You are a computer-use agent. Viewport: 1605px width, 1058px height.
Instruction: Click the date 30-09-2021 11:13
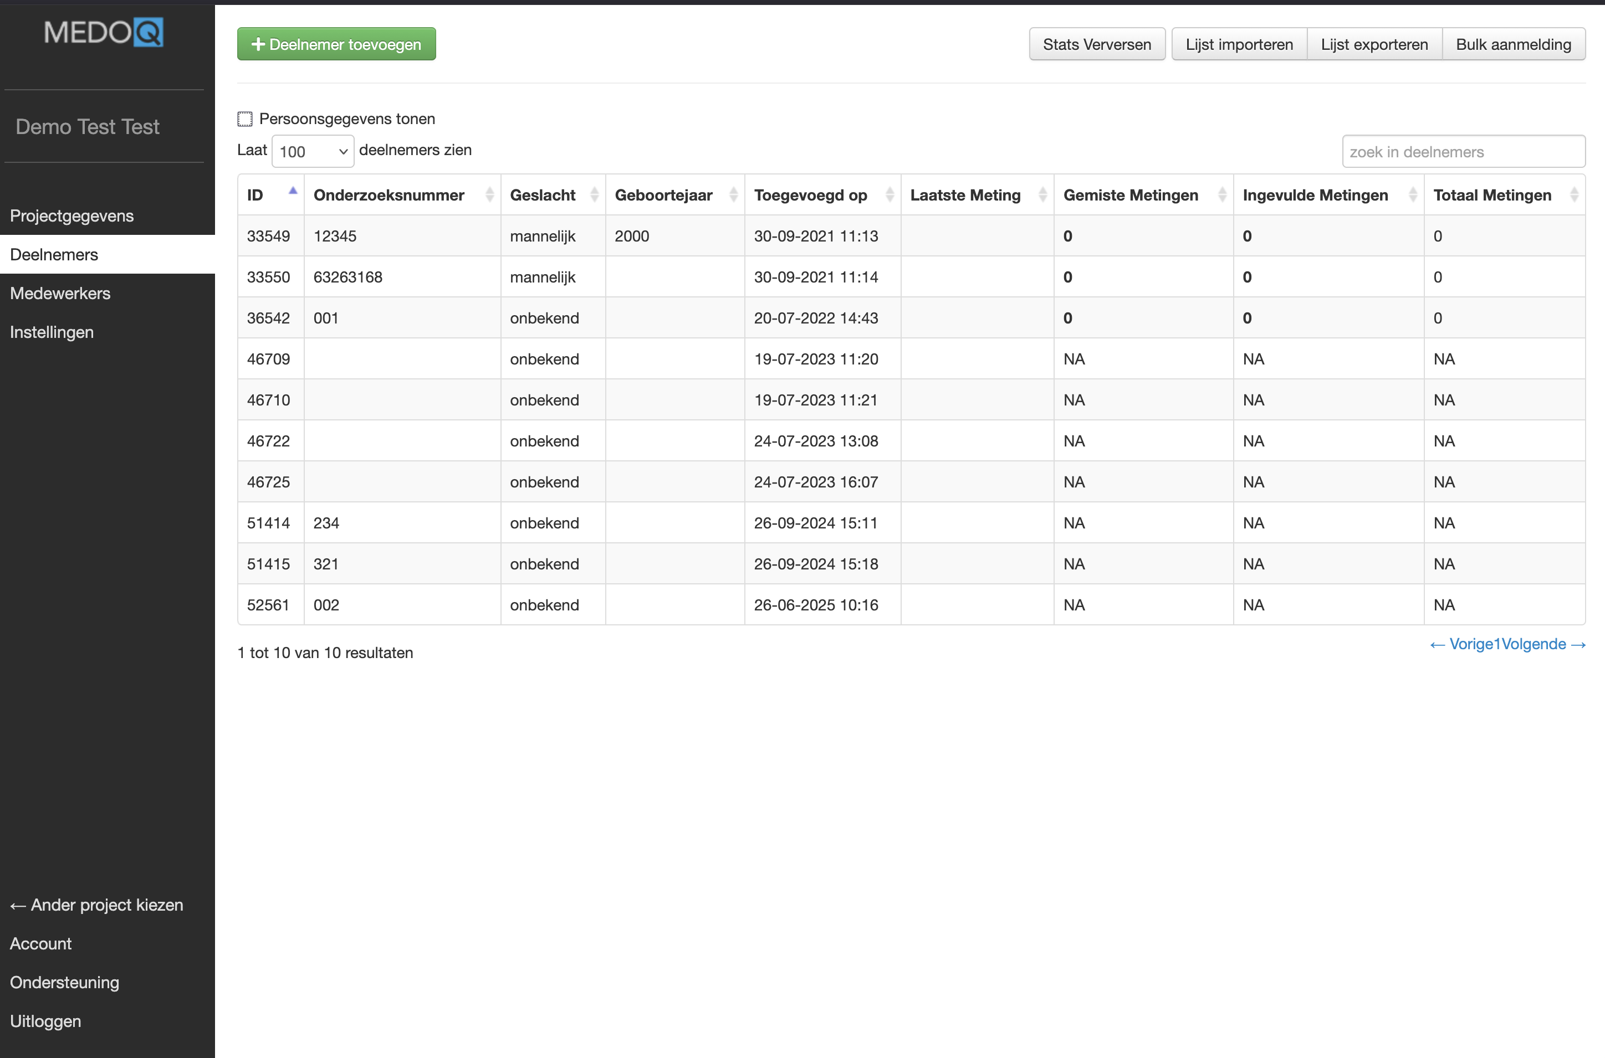click(x=816, y=236)
